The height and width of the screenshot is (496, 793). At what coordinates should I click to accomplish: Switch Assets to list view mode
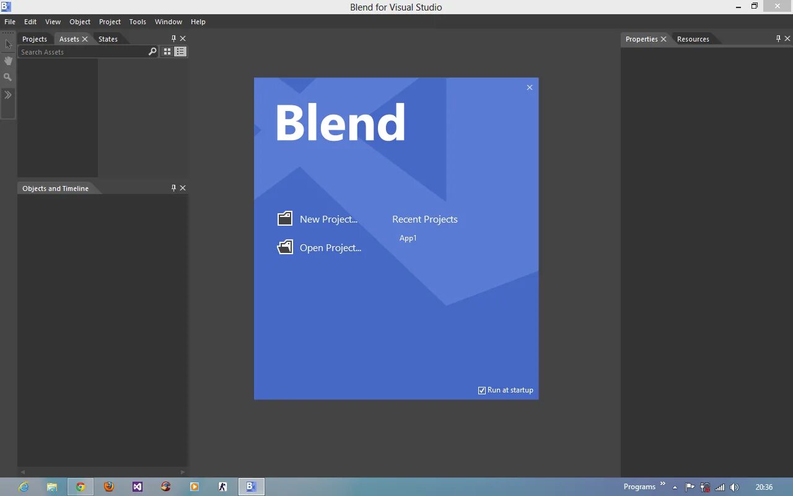[x=180, y=52]
